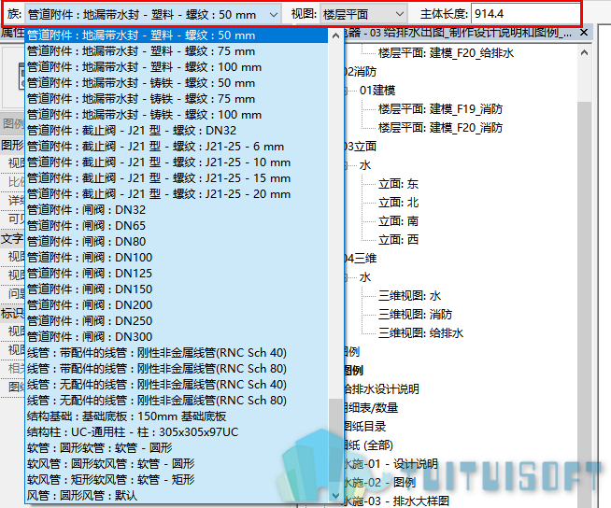Open 立面: 西 elevation view
The height and width of the screenshot is (508, 611).
click(x=398, y=240)
